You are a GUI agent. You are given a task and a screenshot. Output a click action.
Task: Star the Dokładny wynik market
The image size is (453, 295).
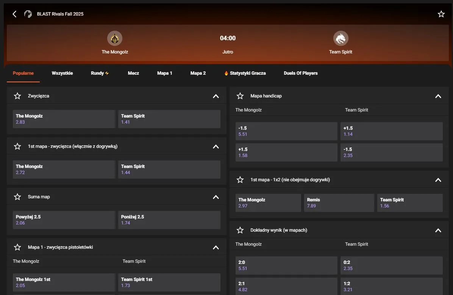240,230
